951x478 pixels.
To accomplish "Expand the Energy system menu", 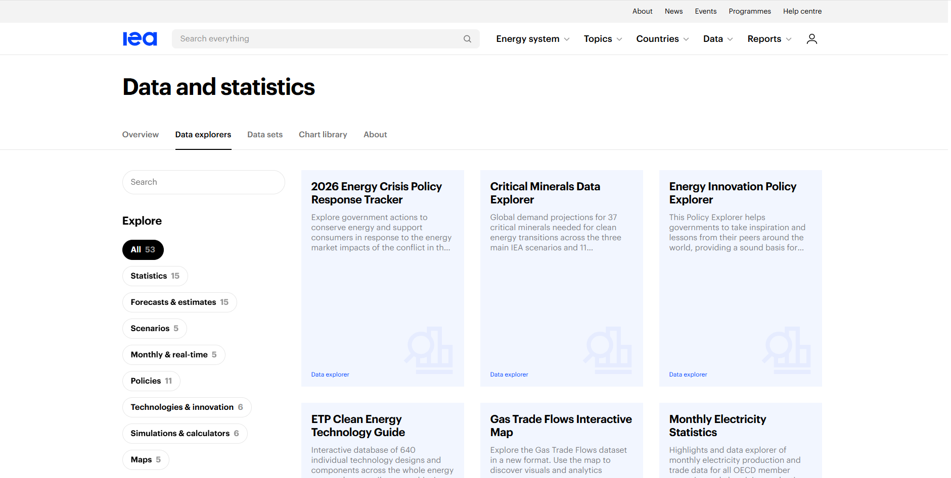I will tap(533, 39).
